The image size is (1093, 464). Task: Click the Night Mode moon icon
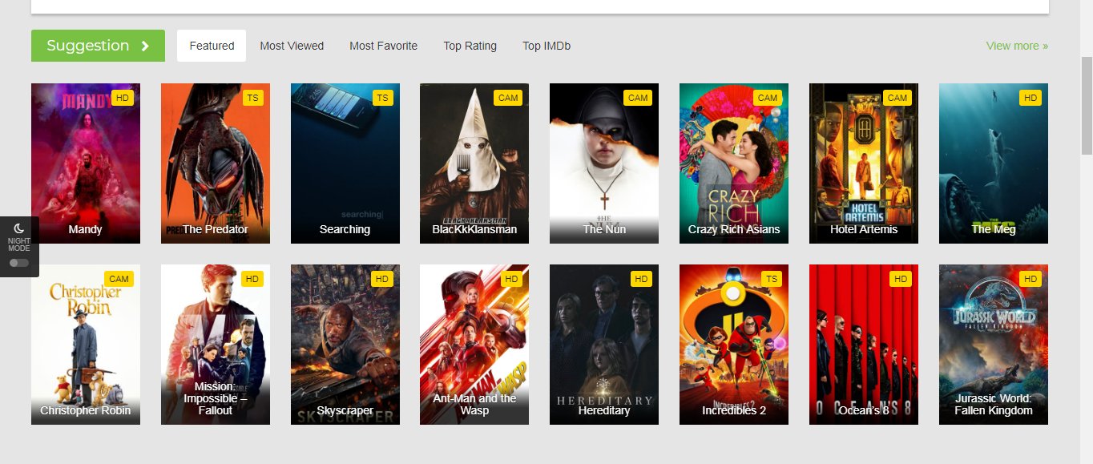pos(19,228)
